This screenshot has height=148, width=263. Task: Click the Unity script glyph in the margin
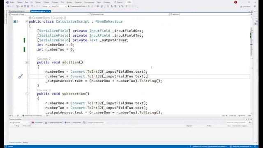(x=16, y=21)
